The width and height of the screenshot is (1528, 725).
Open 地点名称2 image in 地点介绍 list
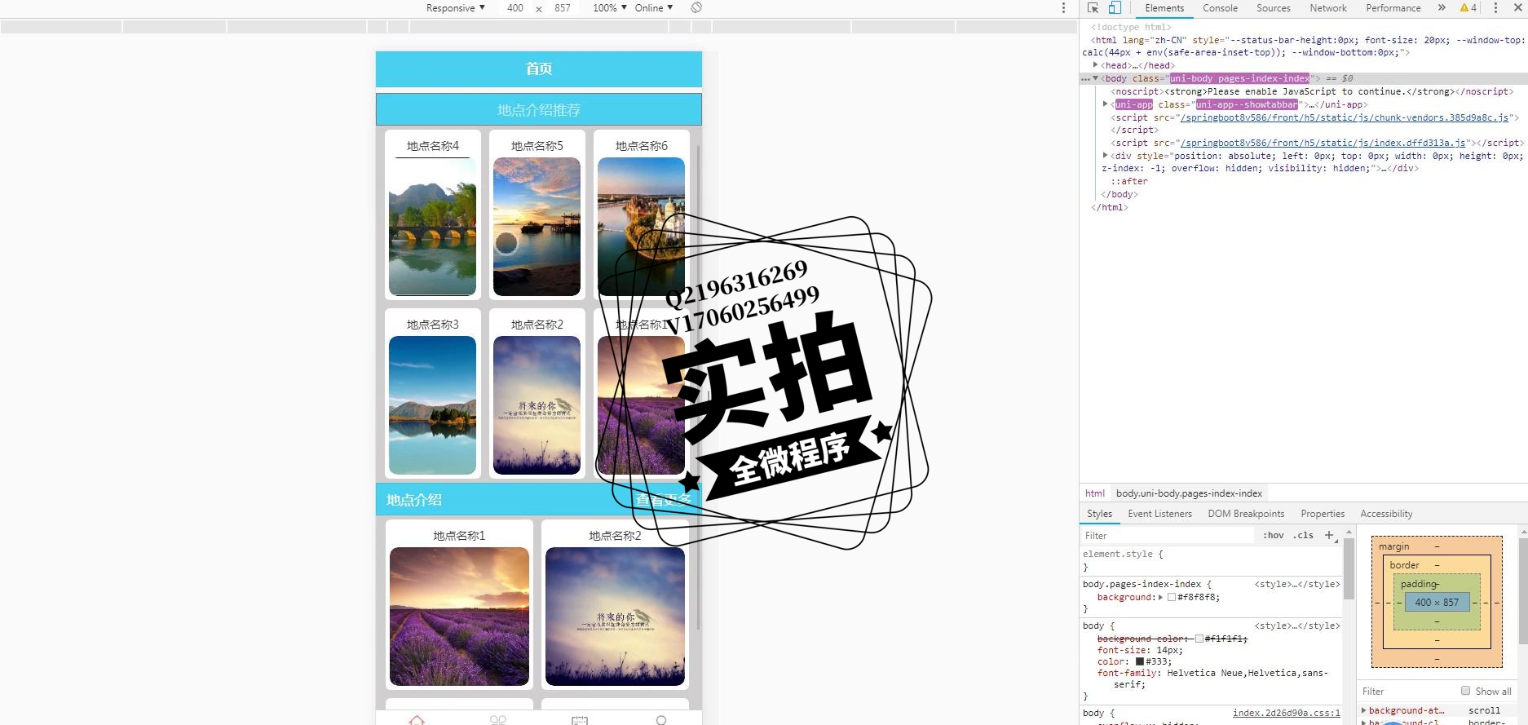pyautogui.click(x=615, y=617)
